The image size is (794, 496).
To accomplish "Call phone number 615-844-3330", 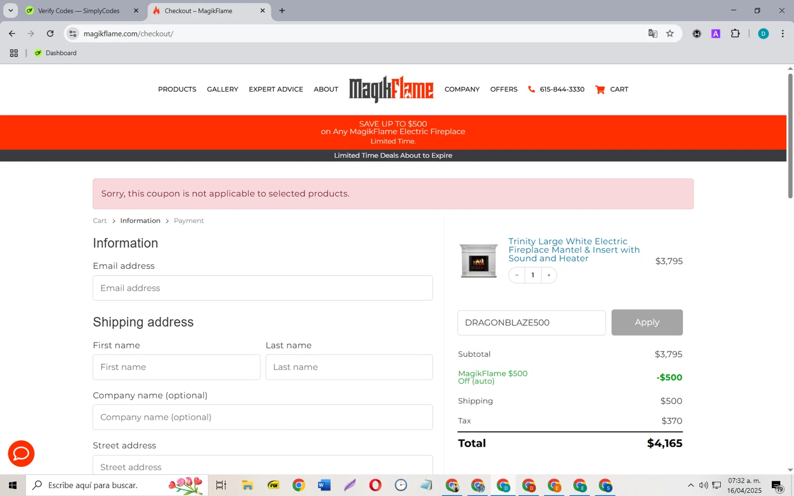I will pos(556,89).
